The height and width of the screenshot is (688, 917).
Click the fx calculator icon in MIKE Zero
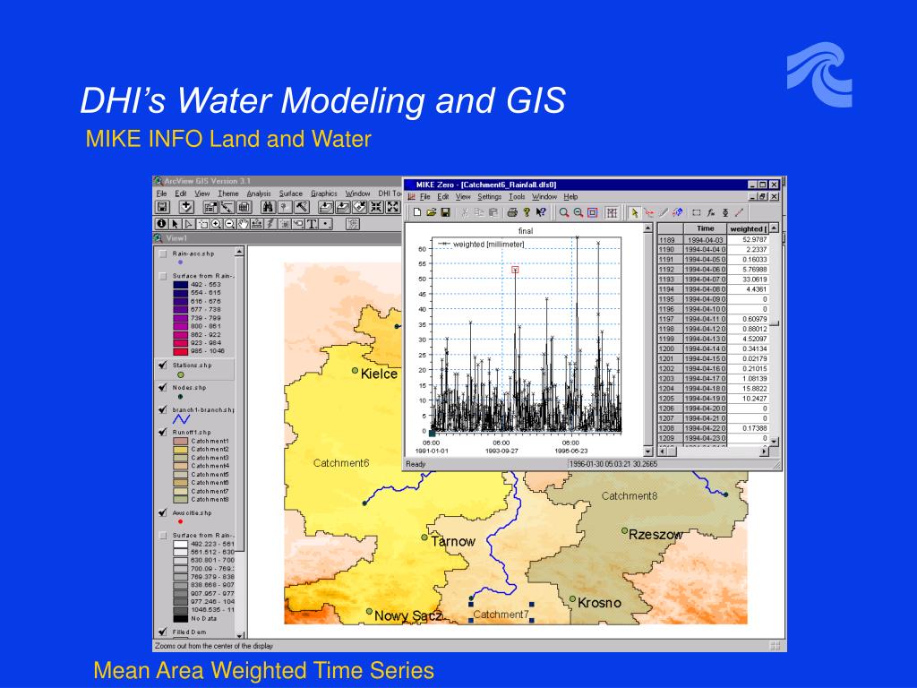pyautogui.click(x=711, y=212)
